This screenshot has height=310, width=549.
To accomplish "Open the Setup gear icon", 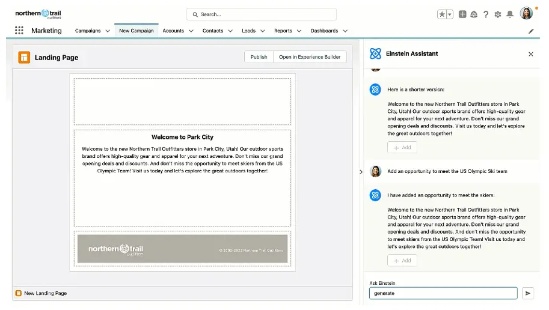I will click(x=497, y=14).
